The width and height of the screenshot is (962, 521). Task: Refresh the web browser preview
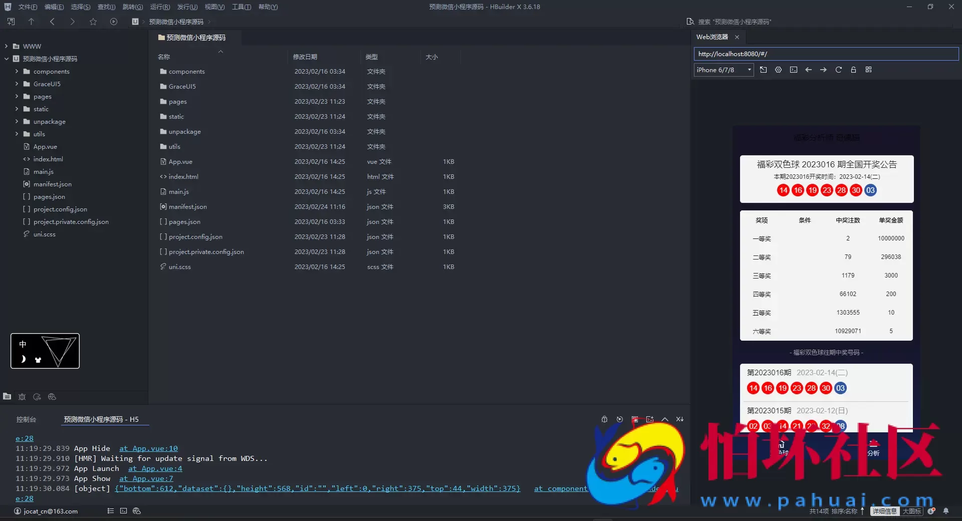click(x=838, y=70)
